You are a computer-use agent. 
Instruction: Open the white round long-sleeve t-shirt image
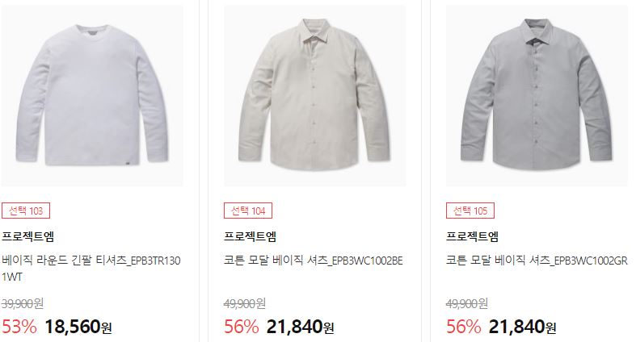(92, 95)
